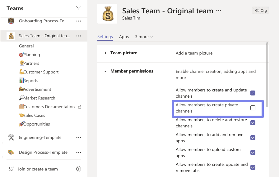Open the manage teams gear icon

pyautogui.click(x=79, y=169)
